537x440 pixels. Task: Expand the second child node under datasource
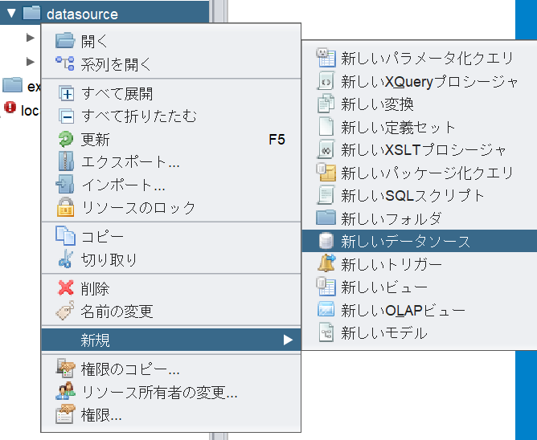tap(31, 62)
